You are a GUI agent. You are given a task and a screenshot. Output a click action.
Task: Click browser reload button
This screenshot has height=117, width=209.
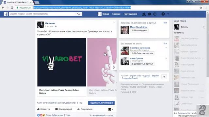(x=12, y=8)
